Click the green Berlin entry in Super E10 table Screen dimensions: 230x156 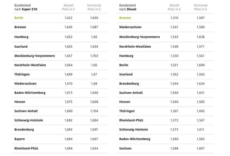click(19, 18)
